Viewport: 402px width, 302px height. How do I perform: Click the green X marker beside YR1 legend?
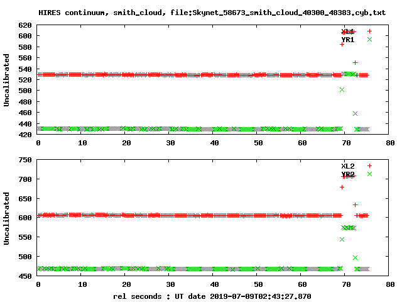click(x=369, y=39)
